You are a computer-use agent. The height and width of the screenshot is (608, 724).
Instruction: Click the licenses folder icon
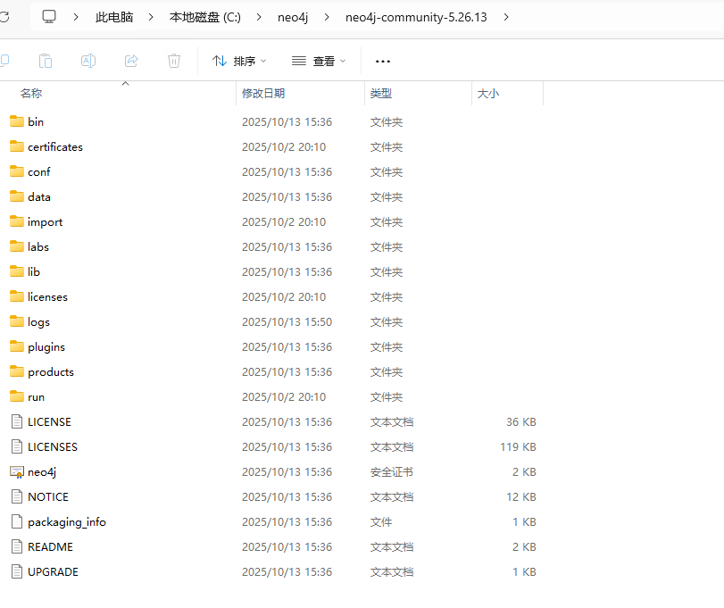[17, 296]
